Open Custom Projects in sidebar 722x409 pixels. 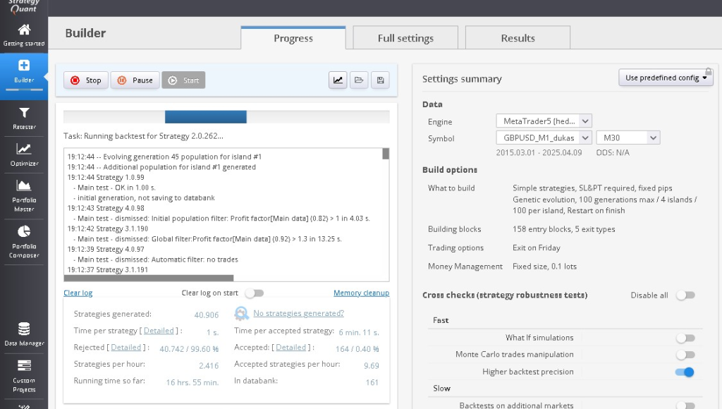pyautogui.click(x=24, y=374)
